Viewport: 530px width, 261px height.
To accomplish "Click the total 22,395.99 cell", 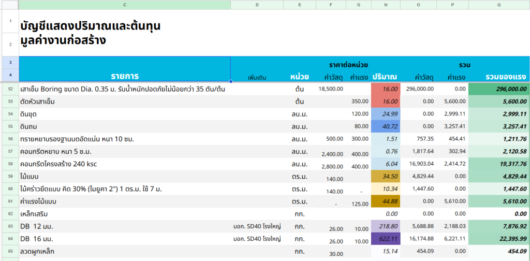I will click(499, 239).
